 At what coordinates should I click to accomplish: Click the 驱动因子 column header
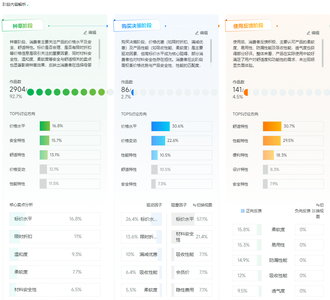click(154, 205)
